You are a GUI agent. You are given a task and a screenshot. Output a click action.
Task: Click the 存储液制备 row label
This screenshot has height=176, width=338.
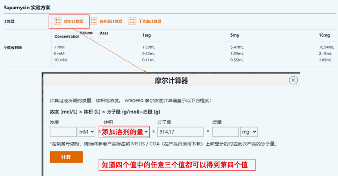click(13, 47)
